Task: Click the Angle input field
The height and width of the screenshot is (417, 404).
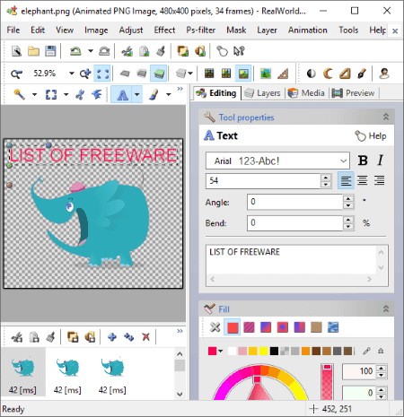Action: 294,202
